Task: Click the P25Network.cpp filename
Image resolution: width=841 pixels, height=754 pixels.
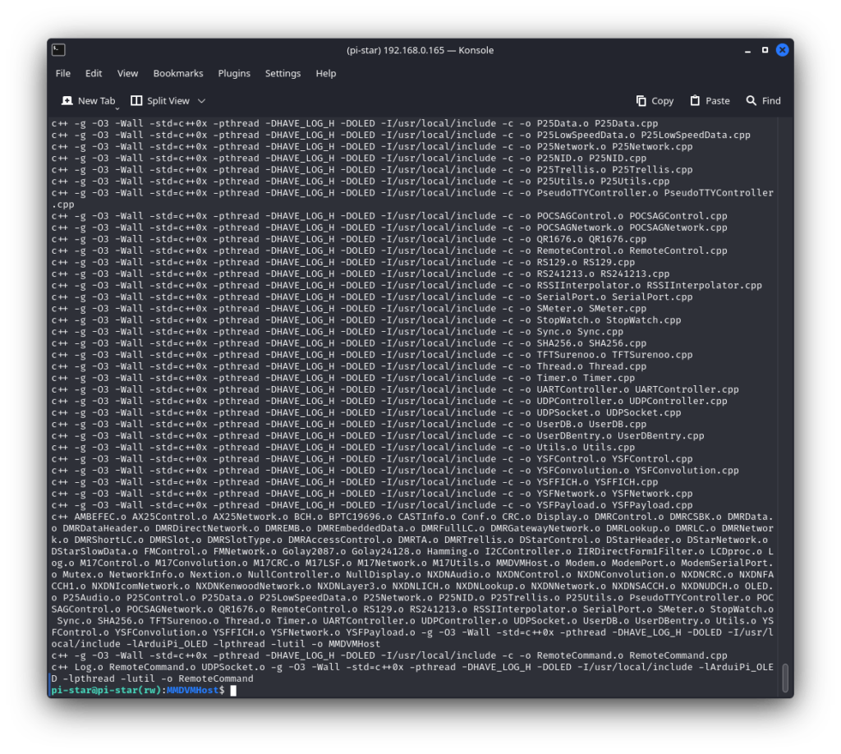Action: [652, 146]
